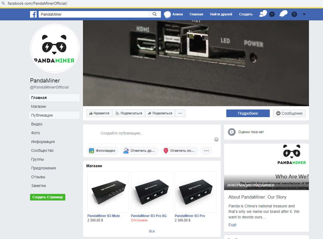Click Отметить посещение location button

[179, 151]
